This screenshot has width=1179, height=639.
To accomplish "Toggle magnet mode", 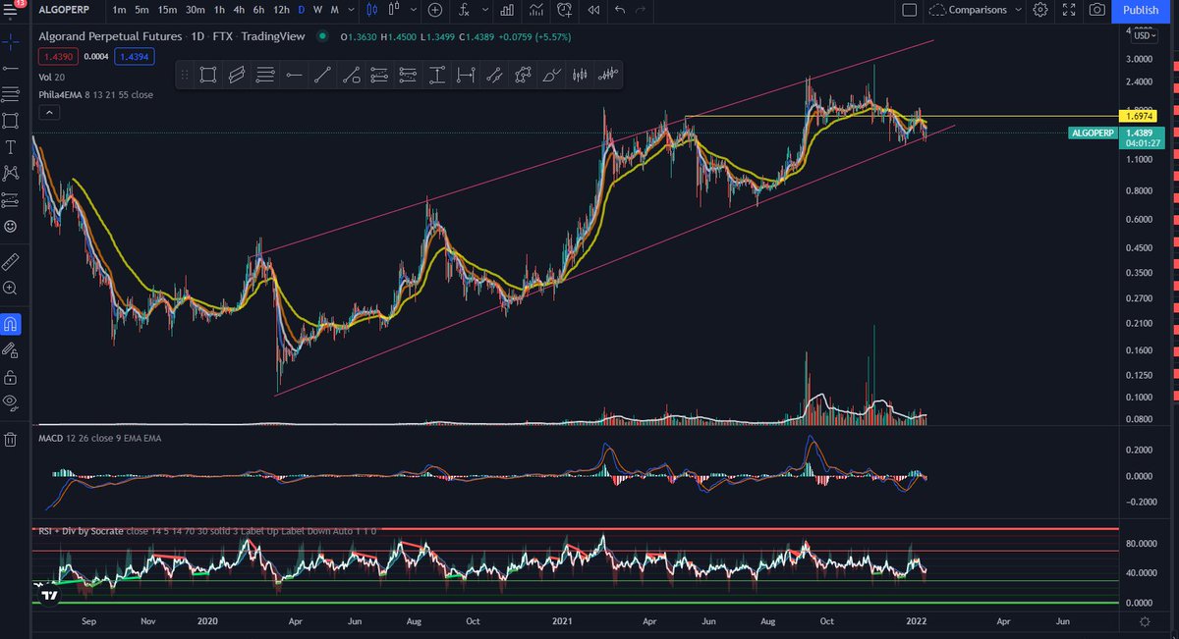I will [11, 323].
